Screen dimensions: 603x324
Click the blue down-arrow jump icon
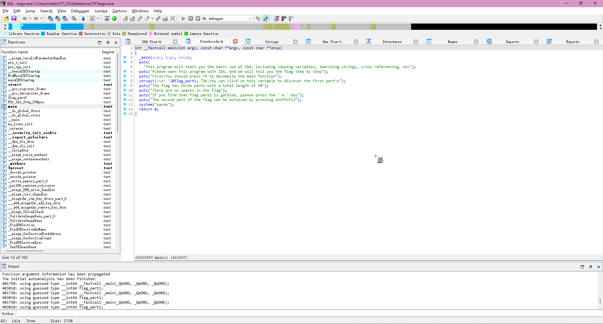[x=83, y=19]
